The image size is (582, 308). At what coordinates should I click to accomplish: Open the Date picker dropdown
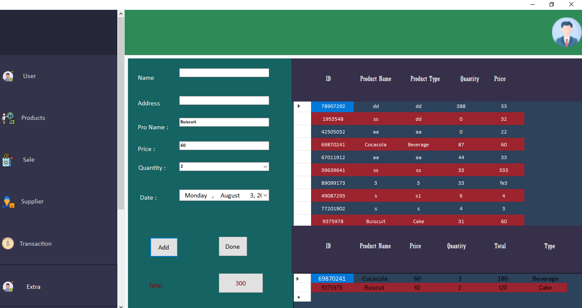coord(265,195)
